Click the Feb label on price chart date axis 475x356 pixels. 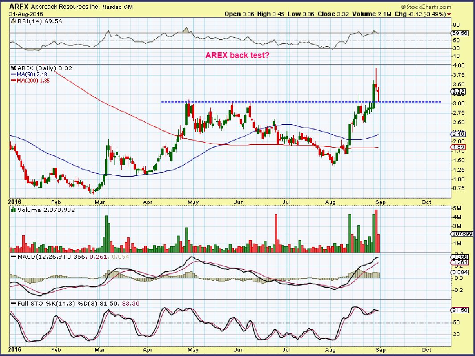point(56,202)
